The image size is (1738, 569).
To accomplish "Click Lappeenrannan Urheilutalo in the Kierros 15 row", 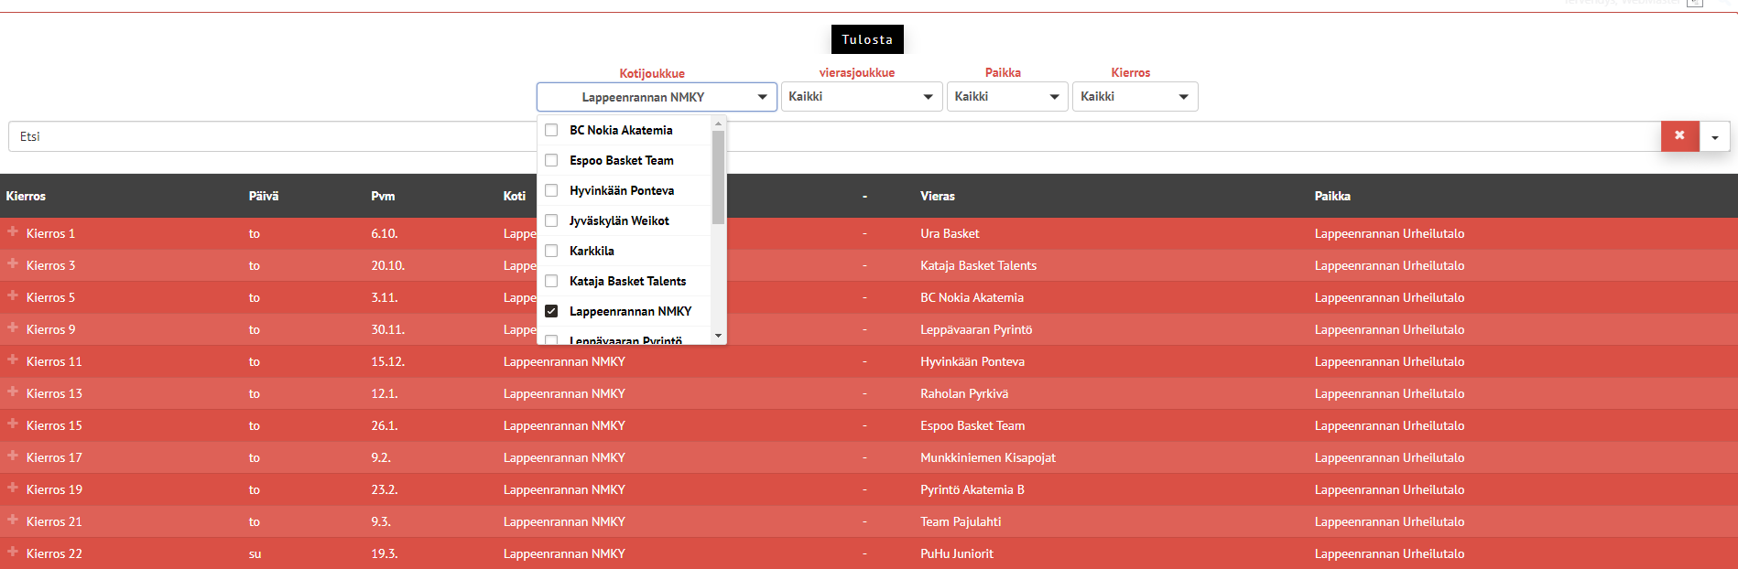I will 1389,425.
